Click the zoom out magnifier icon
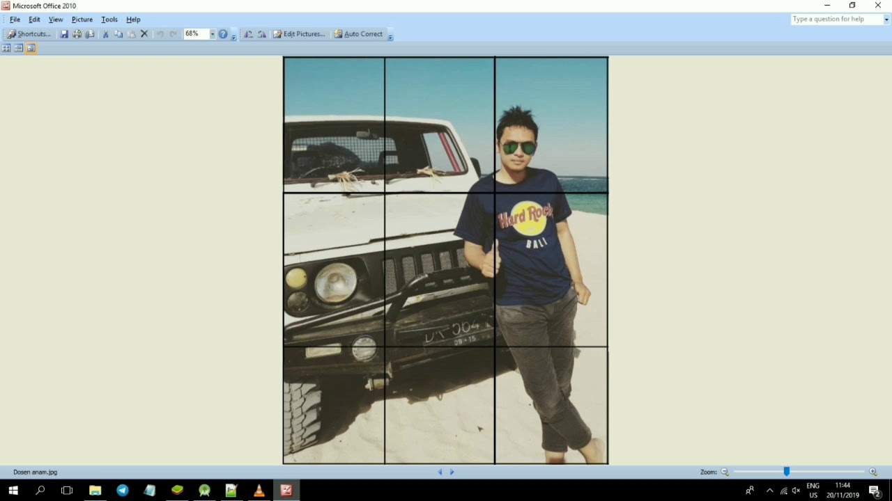892x501 pixels. point(725,472)
